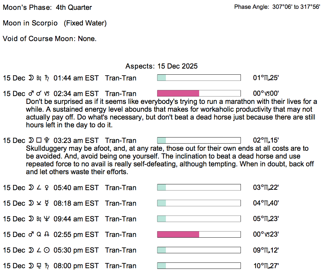Click the strength bar in the 08:00 pm row
The image size is (325, 275).
199,265
